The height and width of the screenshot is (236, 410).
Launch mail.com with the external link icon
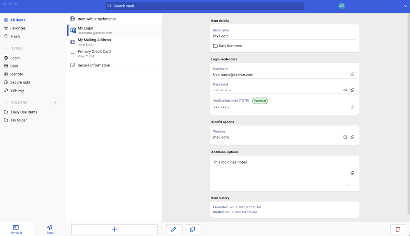pyautogui.click(x=345, y=137)
